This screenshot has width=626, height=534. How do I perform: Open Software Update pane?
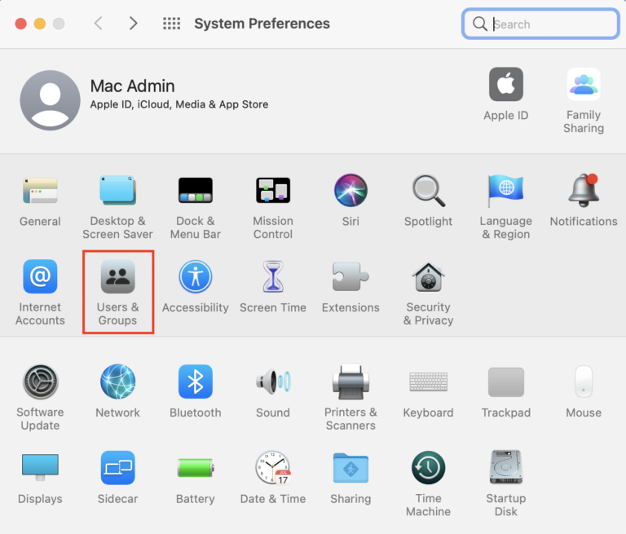tap(40, 382)
